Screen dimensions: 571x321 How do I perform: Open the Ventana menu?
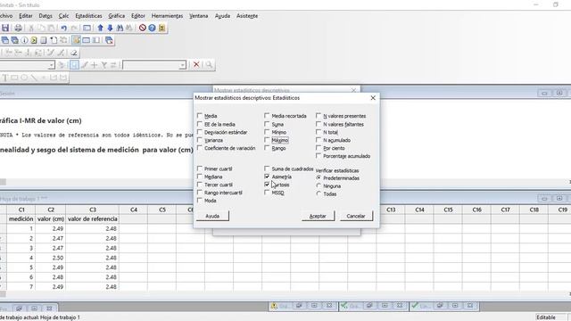tap(198, 16)
